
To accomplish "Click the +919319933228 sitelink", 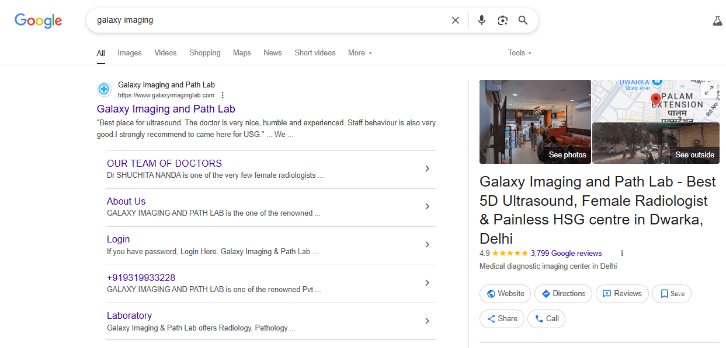I will point(141,277).
